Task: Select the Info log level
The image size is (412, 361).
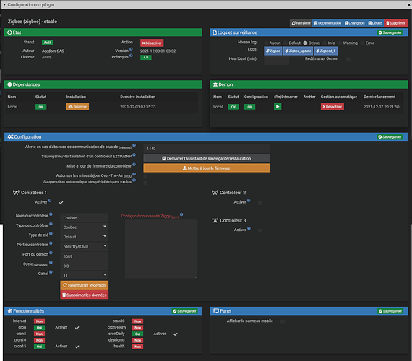Action: point(325,43)
